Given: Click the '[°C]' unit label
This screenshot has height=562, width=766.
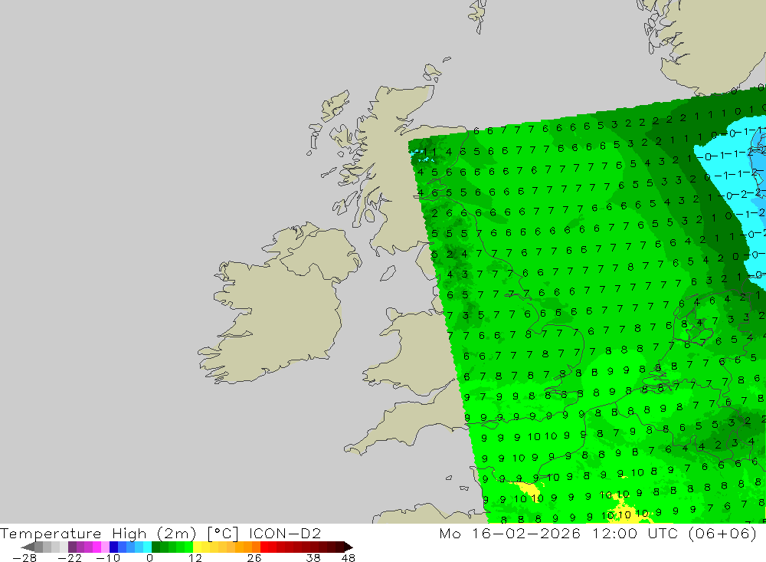Looking at the screenshot, I should pyautogui.click(x=223, y=533).
